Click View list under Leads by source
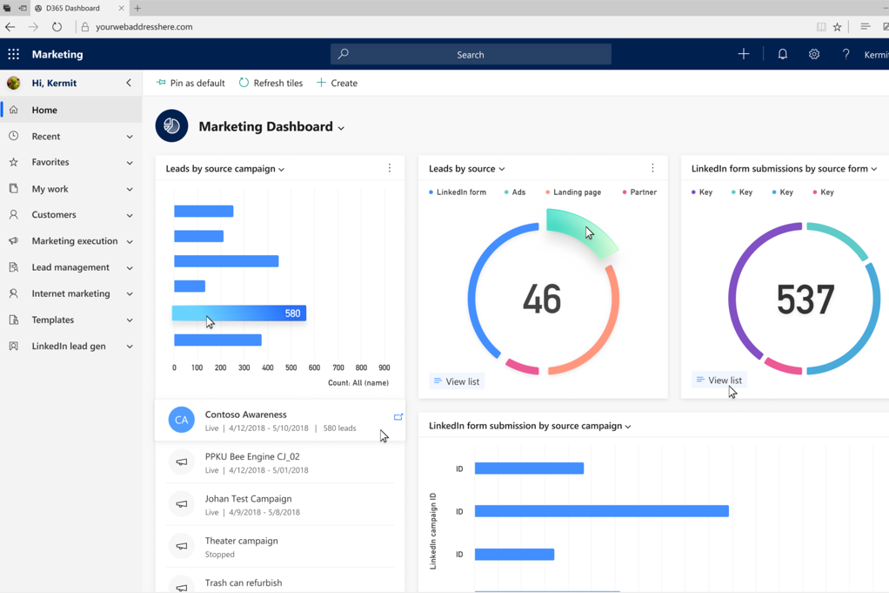889x593 pixels. click(457, 381)
